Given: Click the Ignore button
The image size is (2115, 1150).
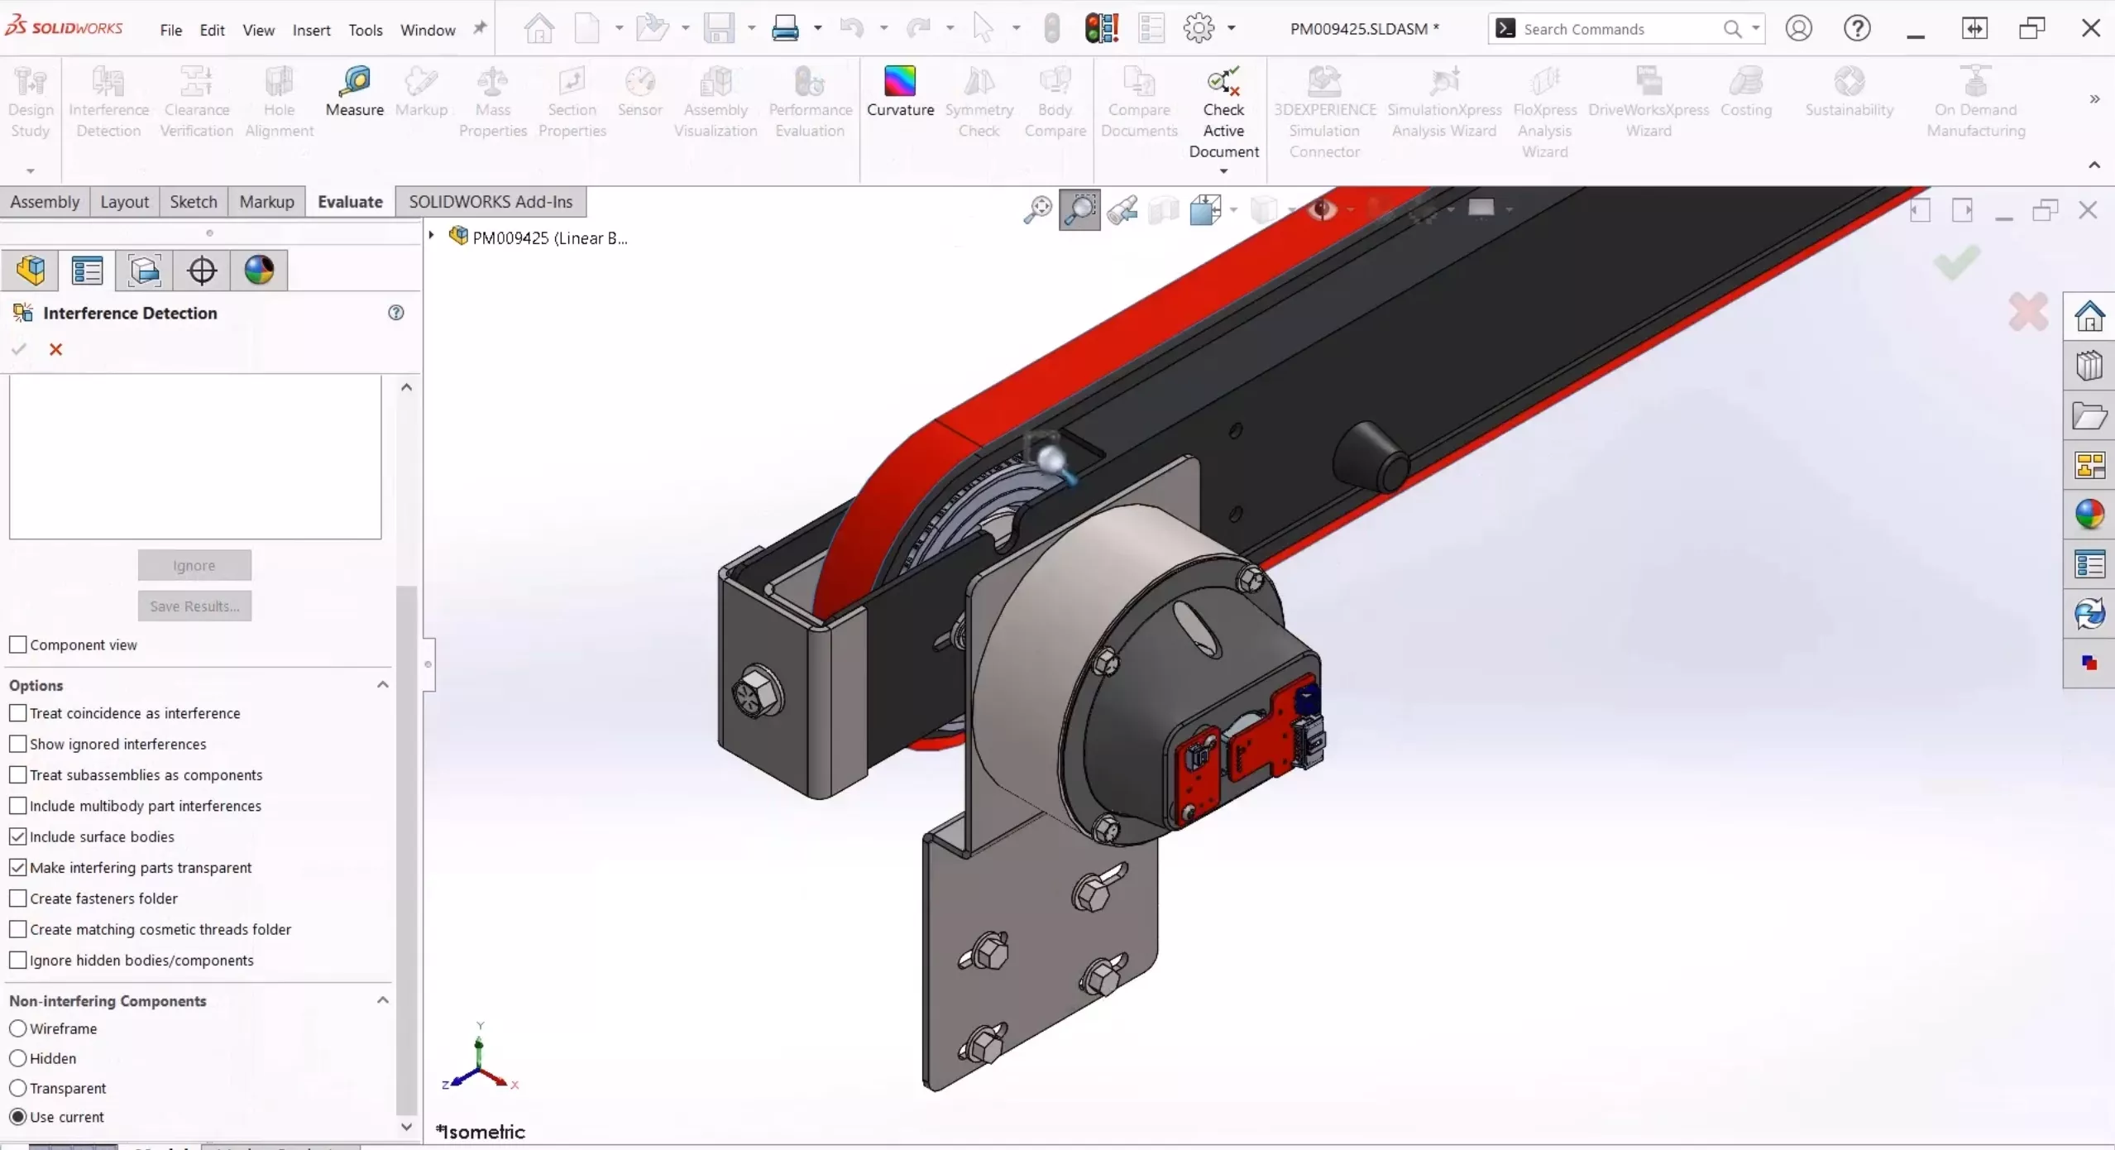Looking at the screenshot, I should [x=193, y=563].
